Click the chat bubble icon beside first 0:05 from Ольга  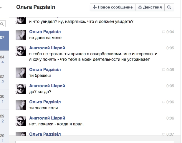[x=163, y=70]
